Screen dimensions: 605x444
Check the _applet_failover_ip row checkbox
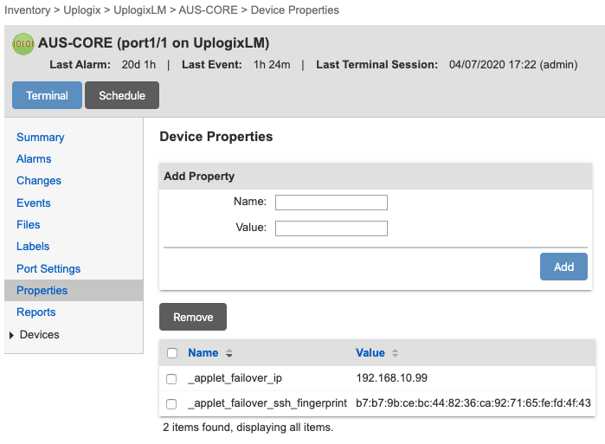point(171,378)
